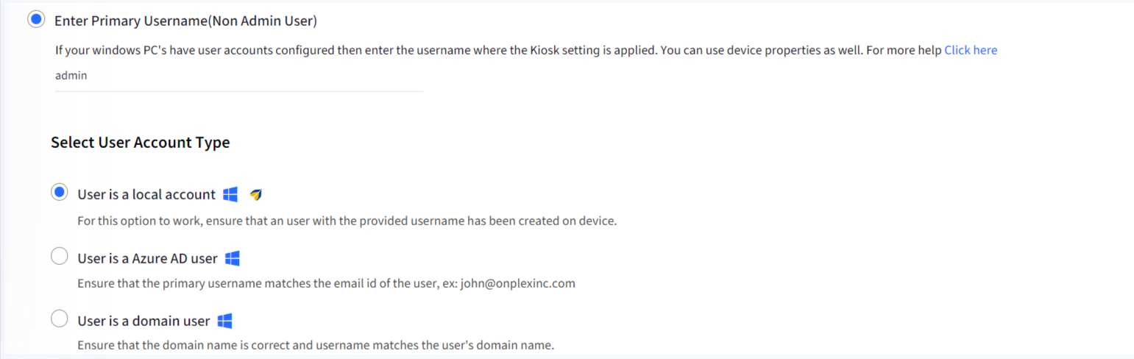This screenshot has width=1134, height=359.
Task: Click description about user created on device
Action: (347, 221)
